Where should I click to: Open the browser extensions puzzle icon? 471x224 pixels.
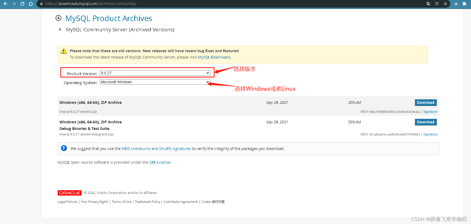(x=464, y=4)
